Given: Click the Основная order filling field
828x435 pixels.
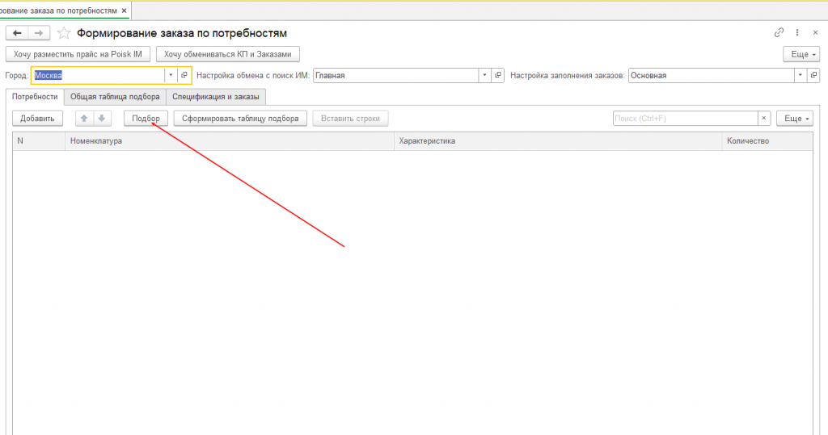Looking at the screenshot, I should coord(712,75).
